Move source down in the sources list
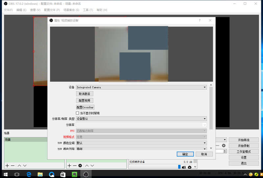Screen dimensions: 263x178 pos(92,166)
